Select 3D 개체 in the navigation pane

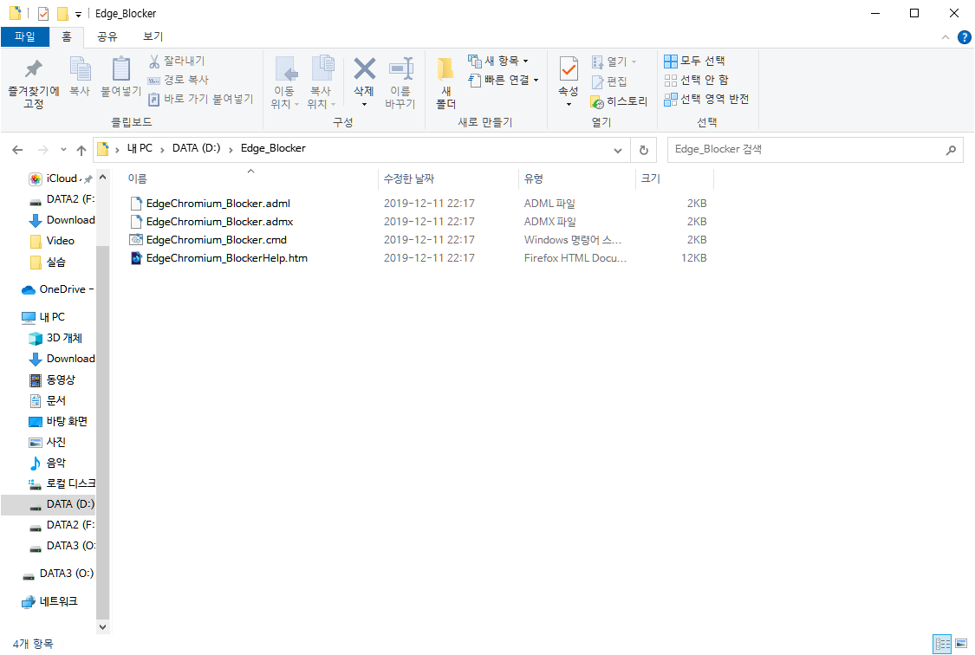click(x=64, y=338)
